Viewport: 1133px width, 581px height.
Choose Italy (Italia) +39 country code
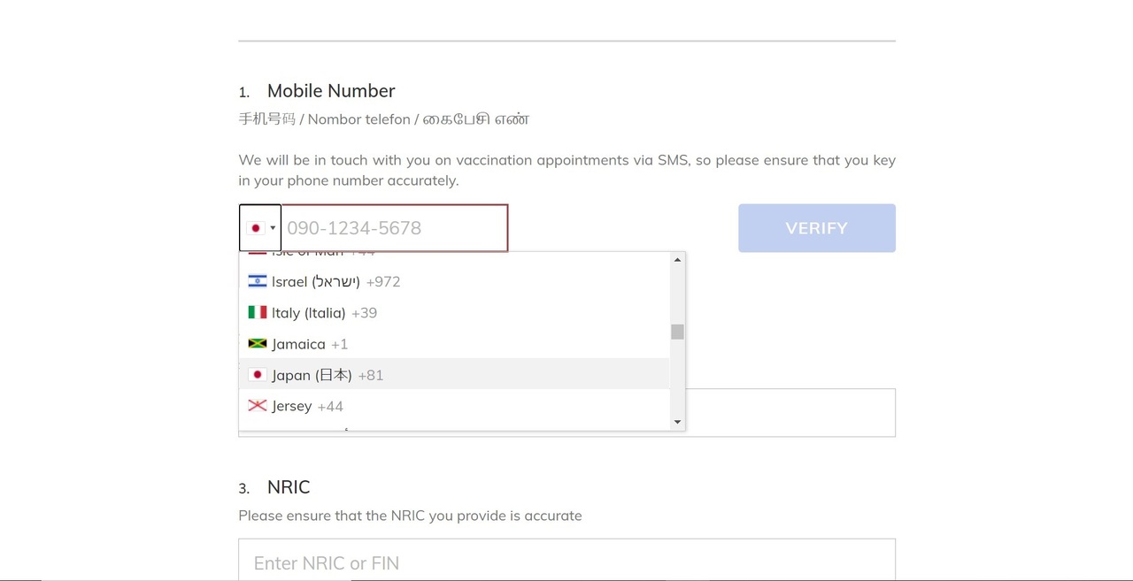coord(324,313)
